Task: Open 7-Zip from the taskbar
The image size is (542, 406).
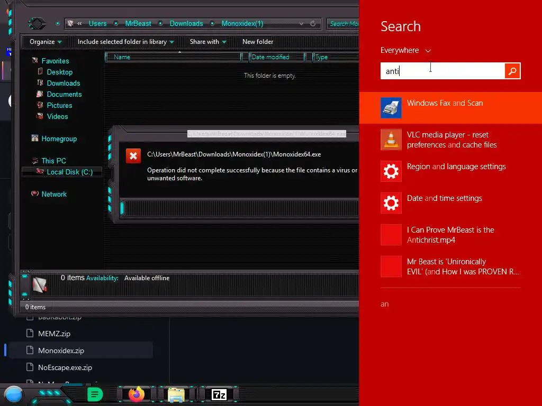Action: 219,394
